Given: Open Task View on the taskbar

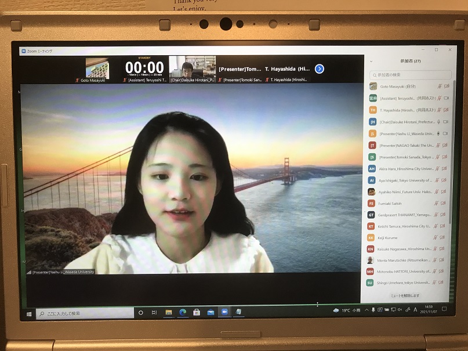Looking at the screenshot, I should 154,313.
